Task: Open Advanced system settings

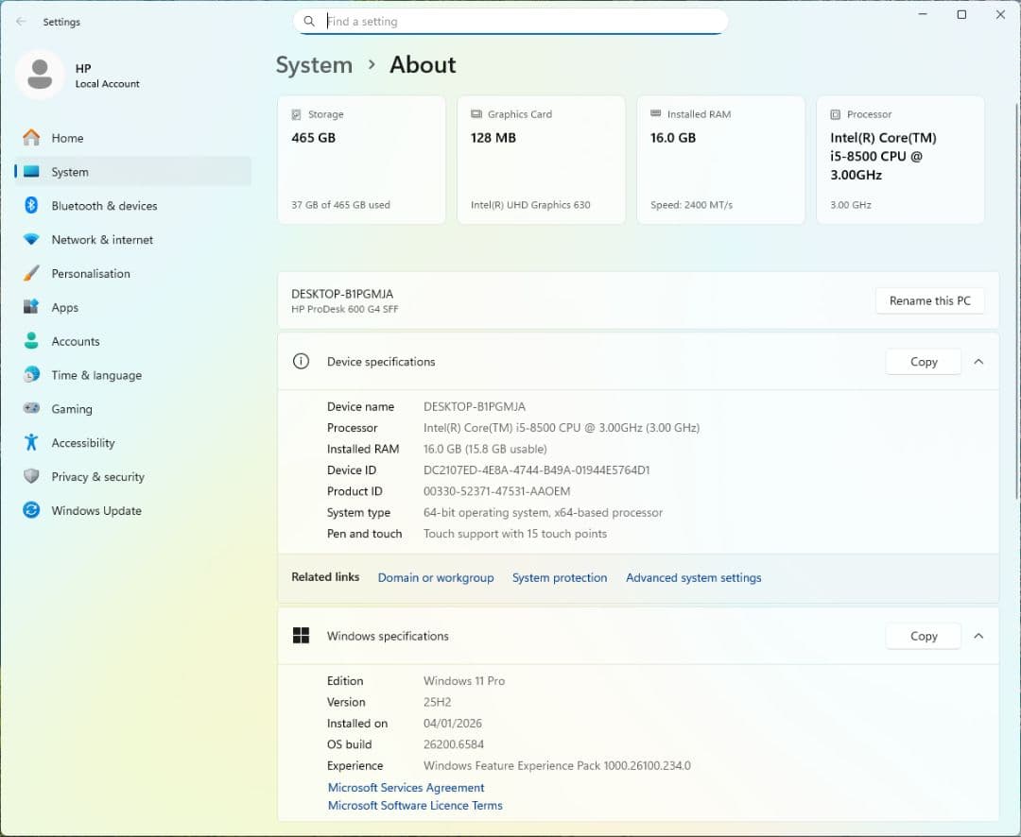Action: coord(693,577)
